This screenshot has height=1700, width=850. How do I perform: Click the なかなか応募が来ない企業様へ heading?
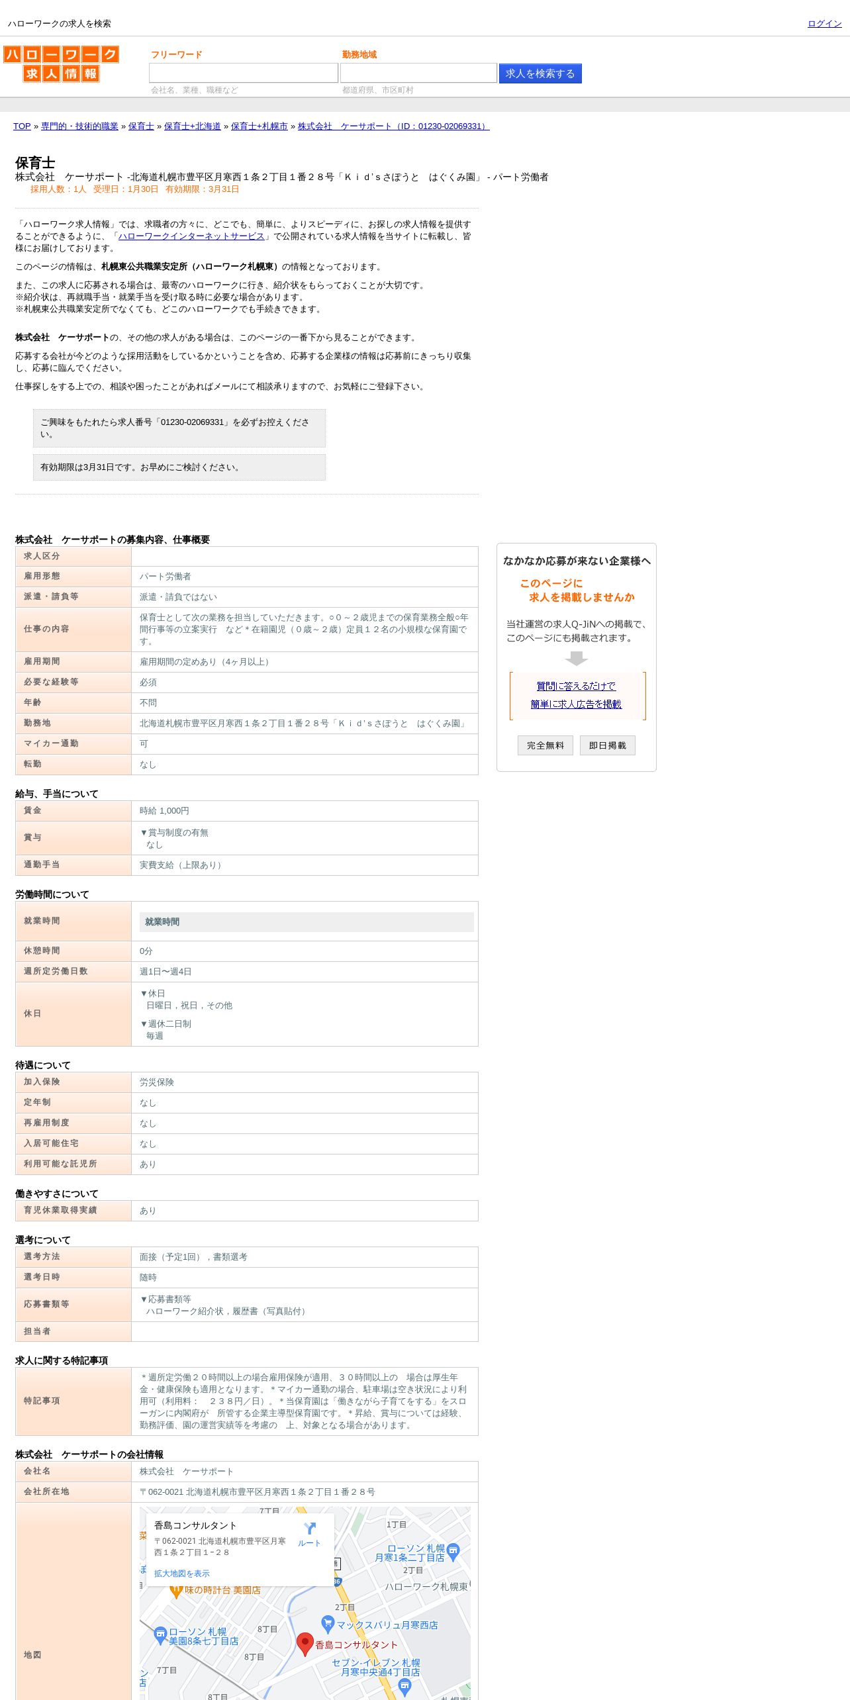pyautogui.click(x=577, y=561)
